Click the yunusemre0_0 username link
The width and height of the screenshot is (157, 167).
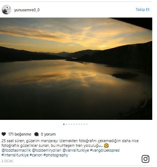point(27,10)
